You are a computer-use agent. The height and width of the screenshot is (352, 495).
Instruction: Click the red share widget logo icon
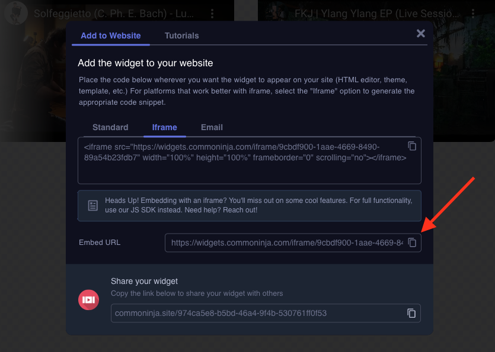[88, 299]
